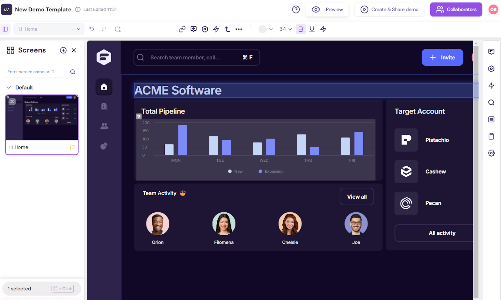Click the help question mark icon
501x300 pixels.
(x=296, y=9)
